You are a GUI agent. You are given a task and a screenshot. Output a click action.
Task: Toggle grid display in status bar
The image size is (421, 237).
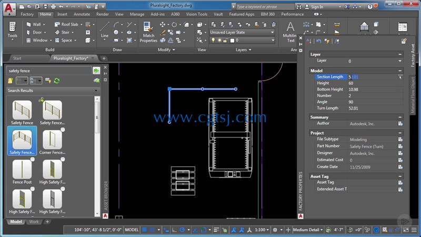coord(144,230)
